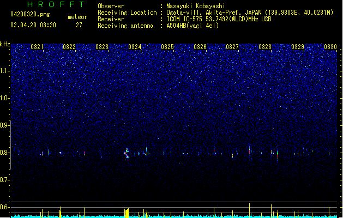The image size is (343, 218).
Task: Click the 0328 time marker
Action: [x=265, y=47]
